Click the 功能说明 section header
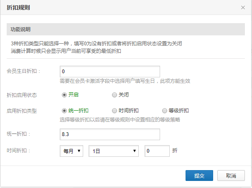This screenshot has width=252, height=188. (20, 30)
